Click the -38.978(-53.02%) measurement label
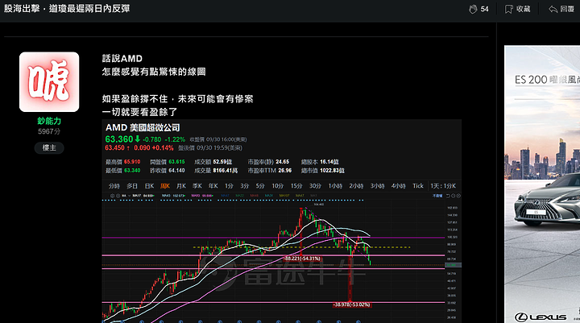The image size is (580, 323). pos(351,304)
